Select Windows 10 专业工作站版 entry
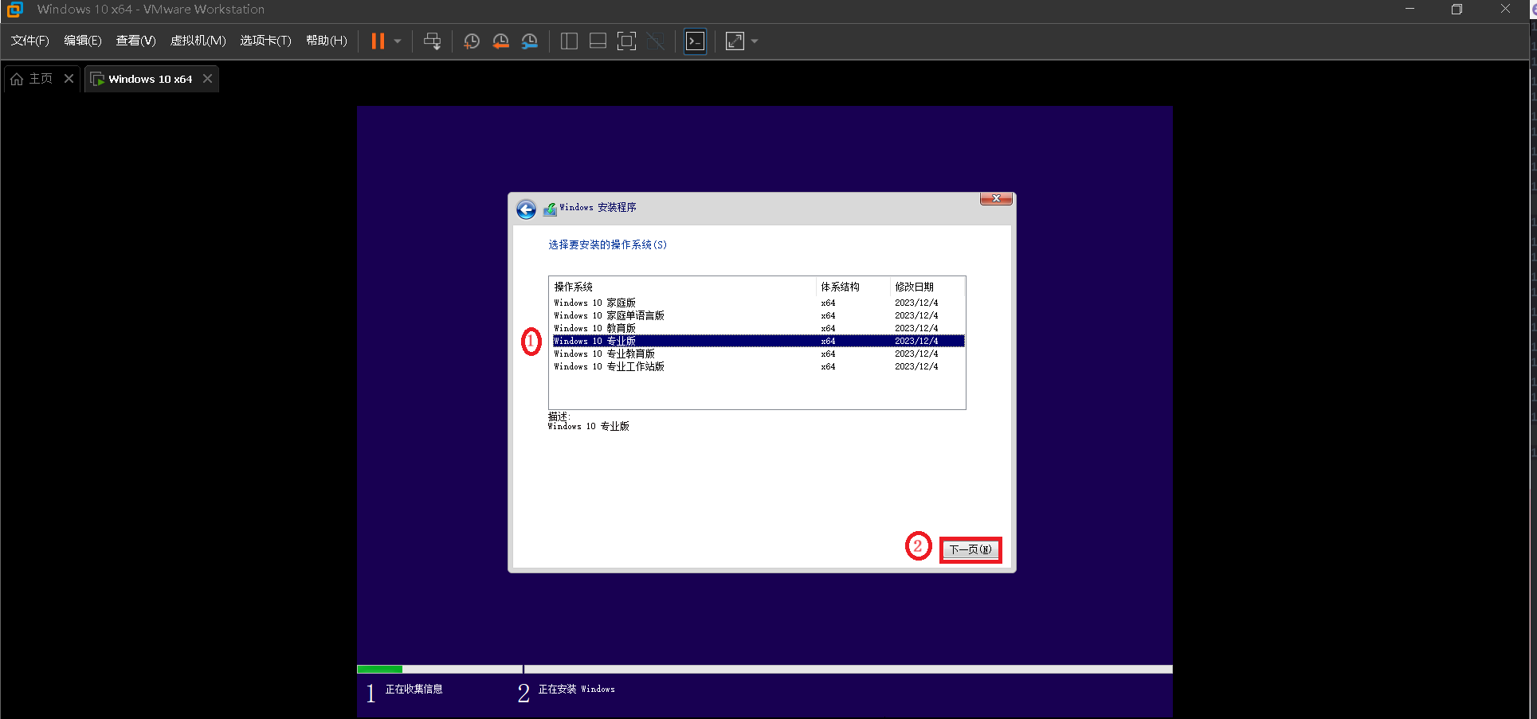The height and width of the screenshot is (719, 1537). [609, 366]
